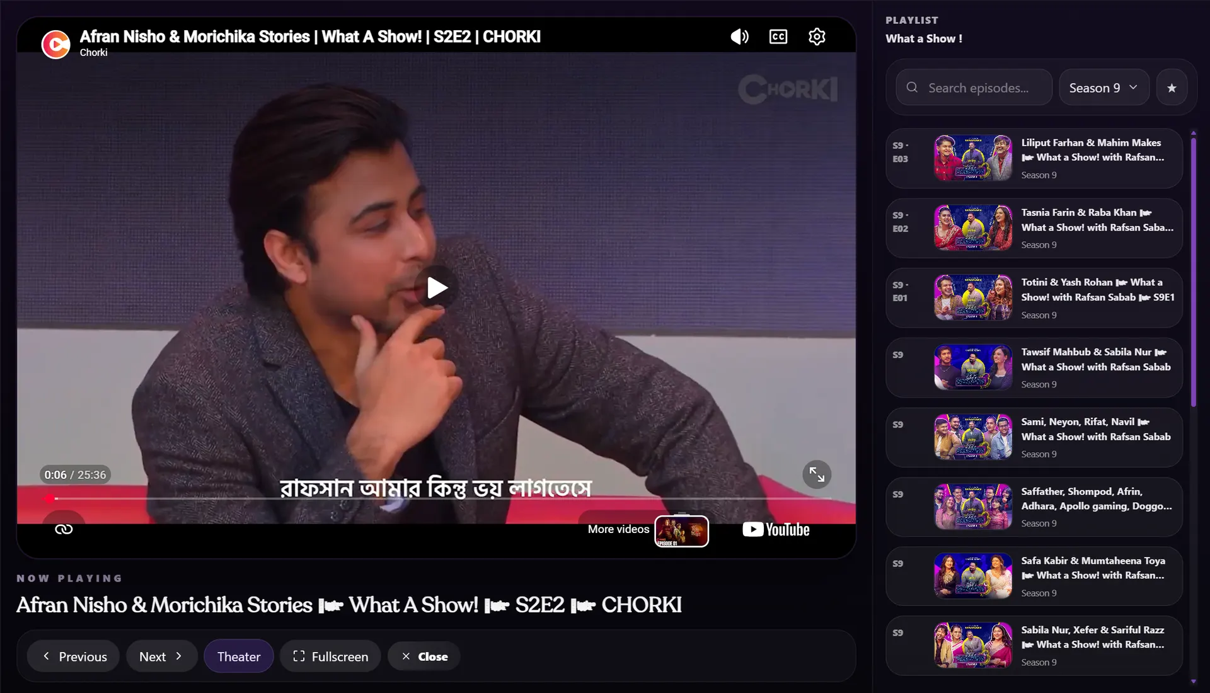Toggle closed captions CC button
The width and height of the screenshot is (1210, 693).
[x=778, y=37]
